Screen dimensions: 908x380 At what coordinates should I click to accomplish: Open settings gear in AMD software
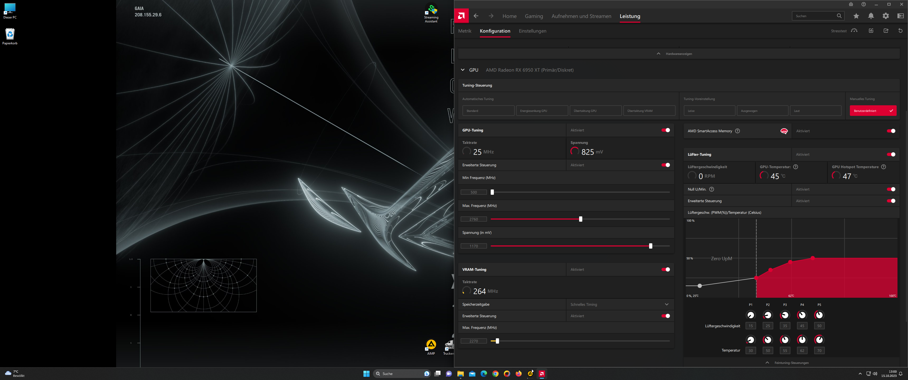[x=886, y=16]
